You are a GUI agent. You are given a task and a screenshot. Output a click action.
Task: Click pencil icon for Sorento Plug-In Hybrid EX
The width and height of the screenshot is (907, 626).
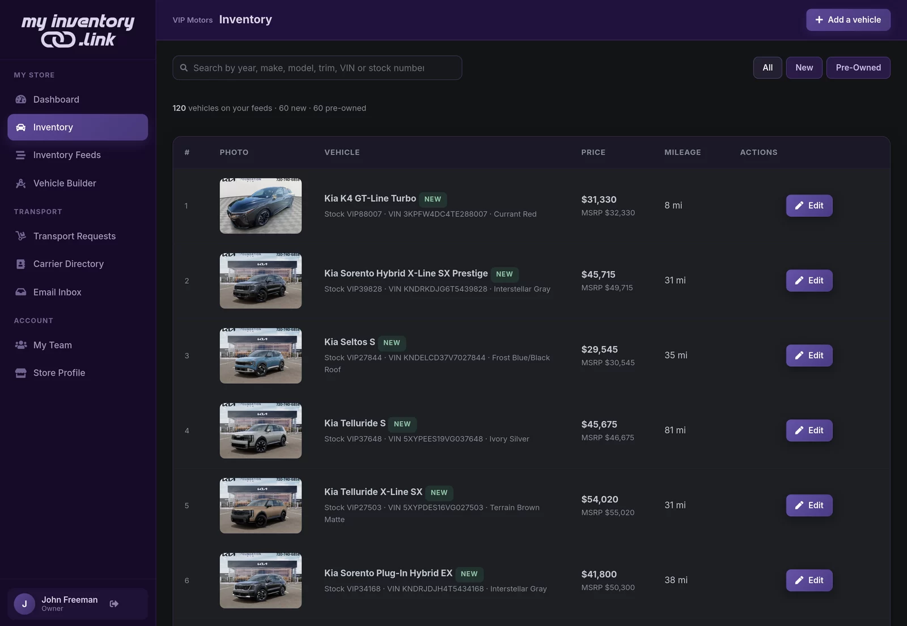(x=799, y=580)
